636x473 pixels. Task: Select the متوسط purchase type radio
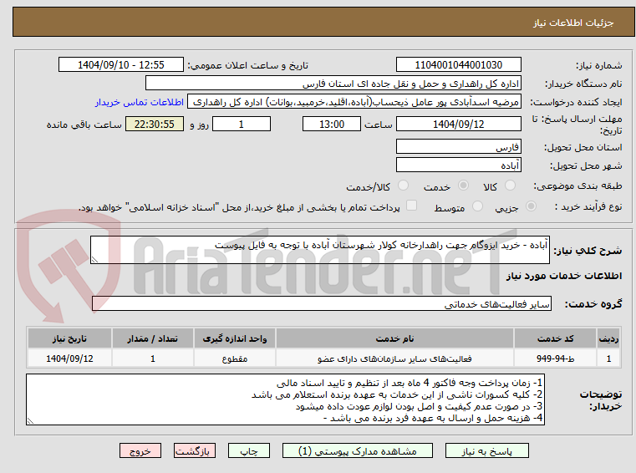tap(477, 206)
